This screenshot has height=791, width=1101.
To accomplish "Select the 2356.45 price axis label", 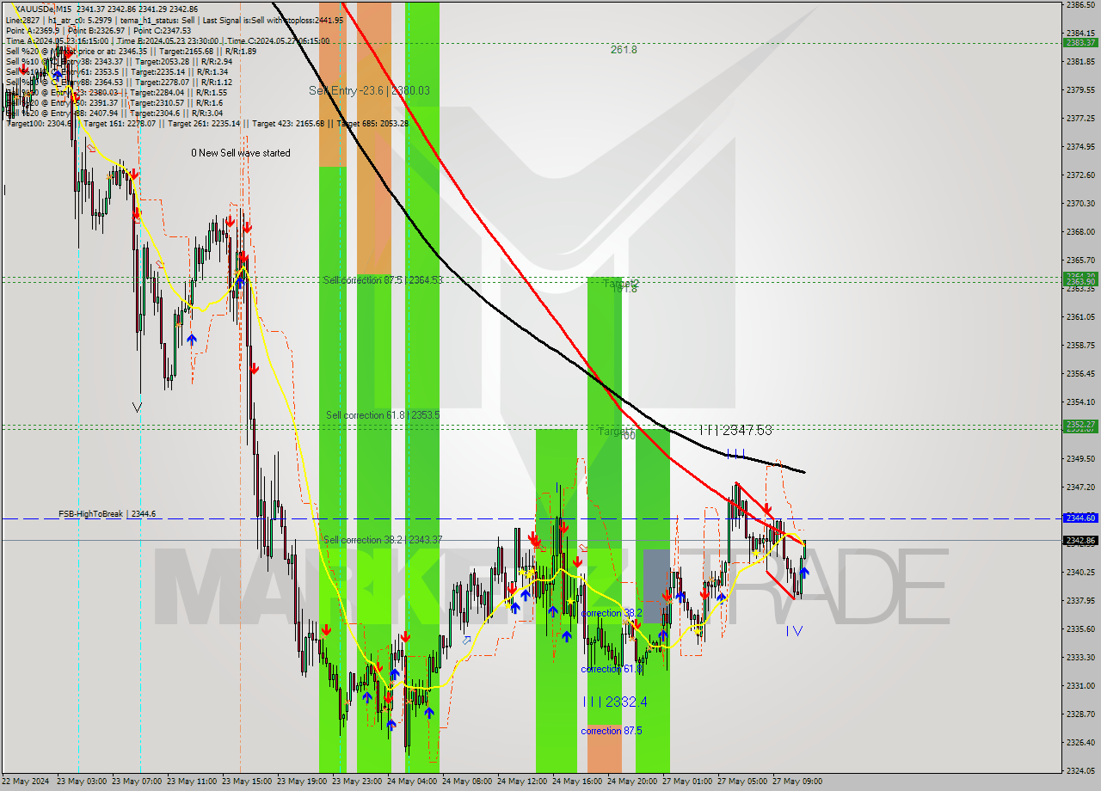I will [1080, 373].
